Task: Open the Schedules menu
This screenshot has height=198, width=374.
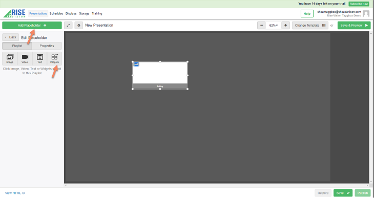Action: point(56,14)
